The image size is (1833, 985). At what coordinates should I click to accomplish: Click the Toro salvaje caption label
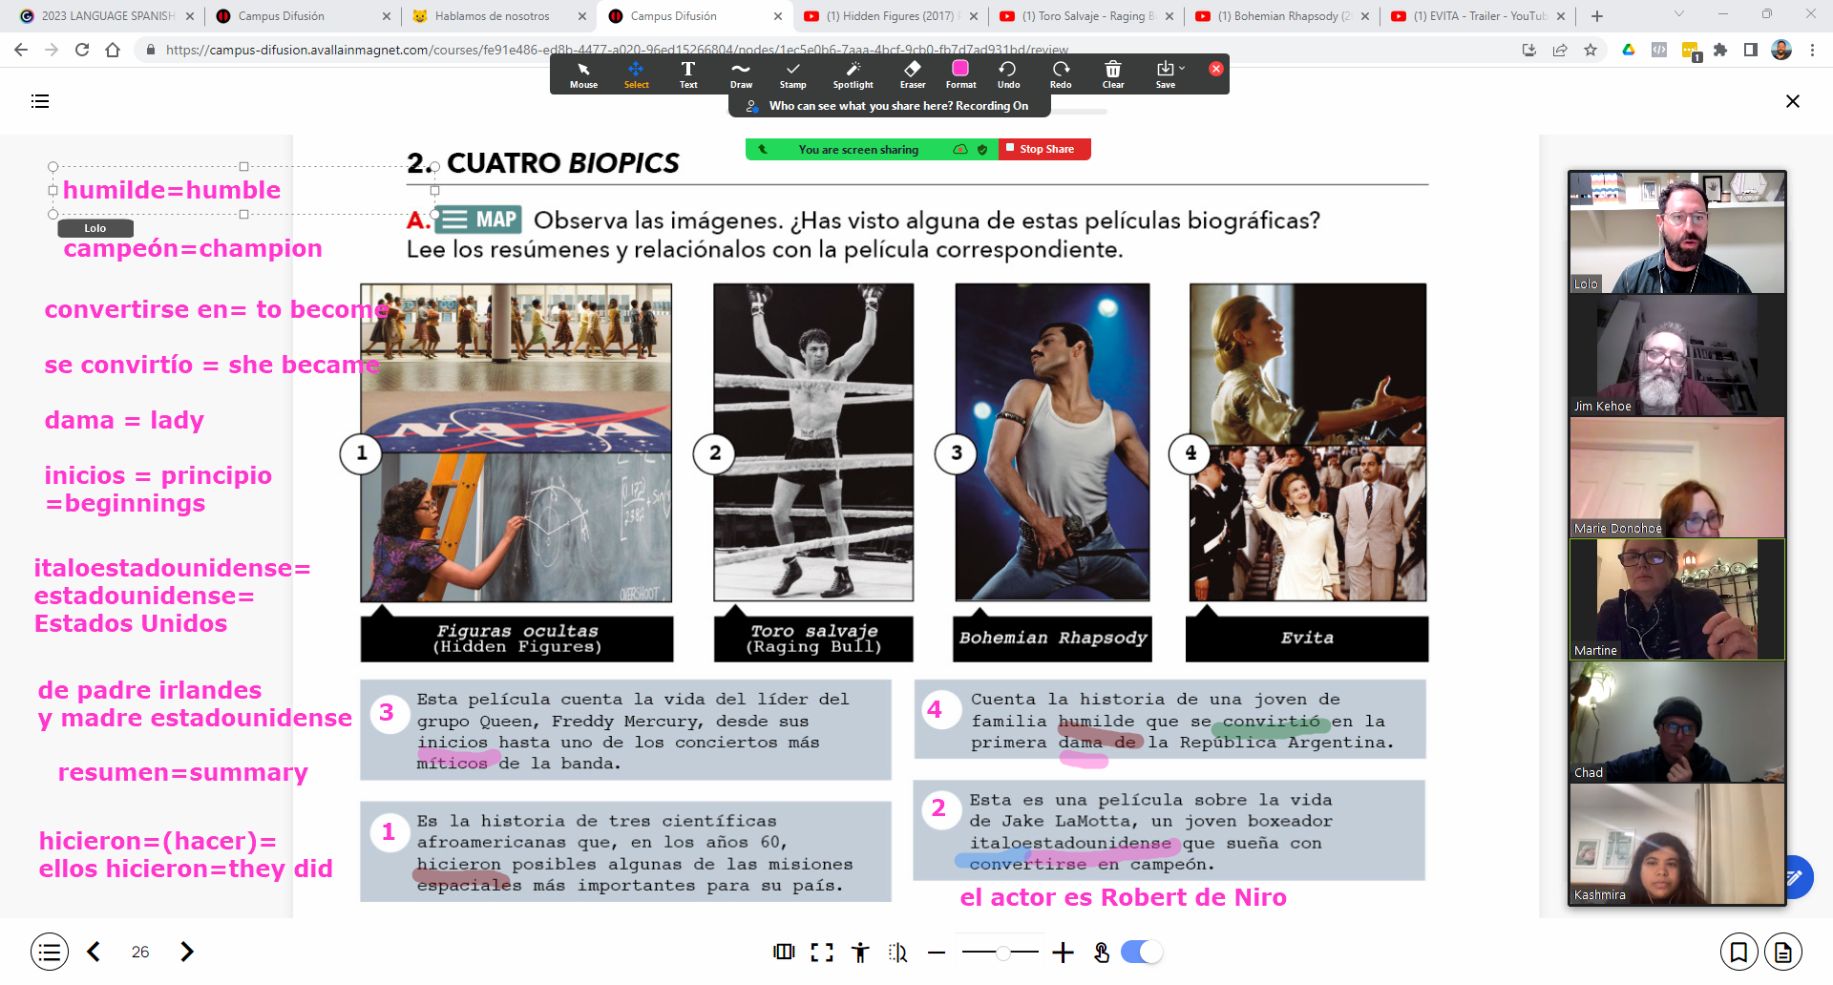point(813,639)
